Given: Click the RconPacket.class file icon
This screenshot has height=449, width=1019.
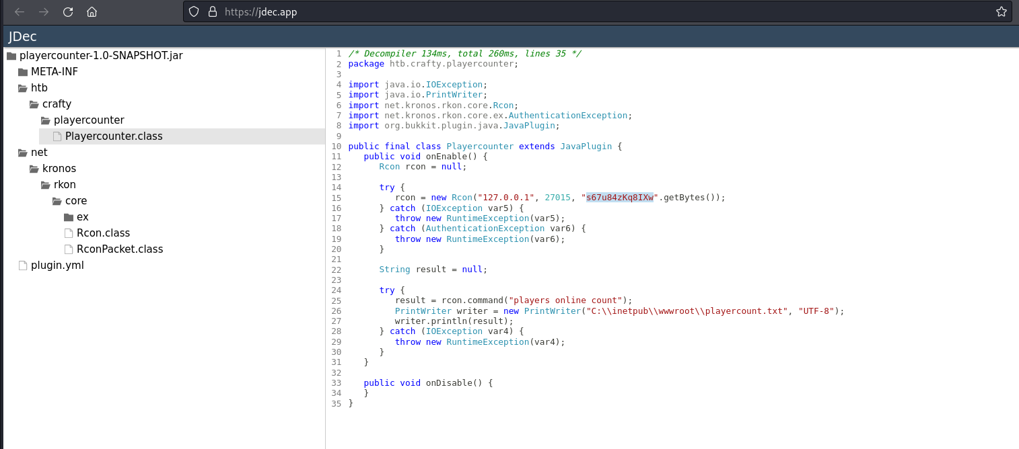Looking at the screenshot, I should click(69, 249).
